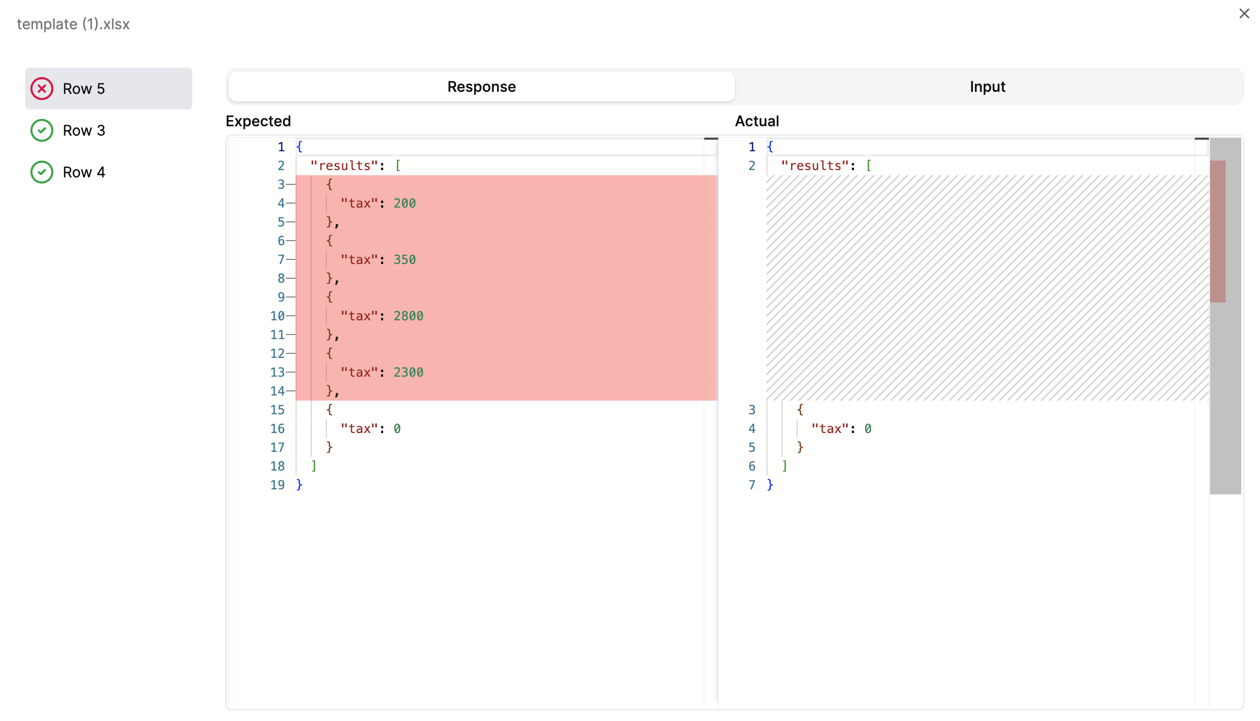The image size is (1260, 721).
Task: Click the diff overview scrollbar on the right
Action: [1225, 316]
